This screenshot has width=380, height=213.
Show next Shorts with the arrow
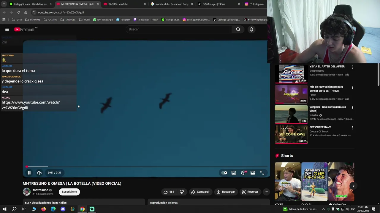(353, 186)
